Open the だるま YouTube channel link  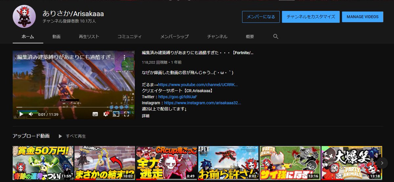click(198, 85)
